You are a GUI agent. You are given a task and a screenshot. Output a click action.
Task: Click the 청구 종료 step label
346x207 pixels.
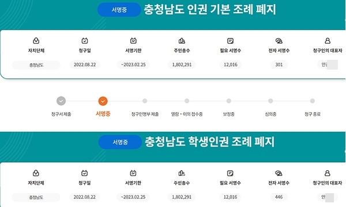coord(313,114)
